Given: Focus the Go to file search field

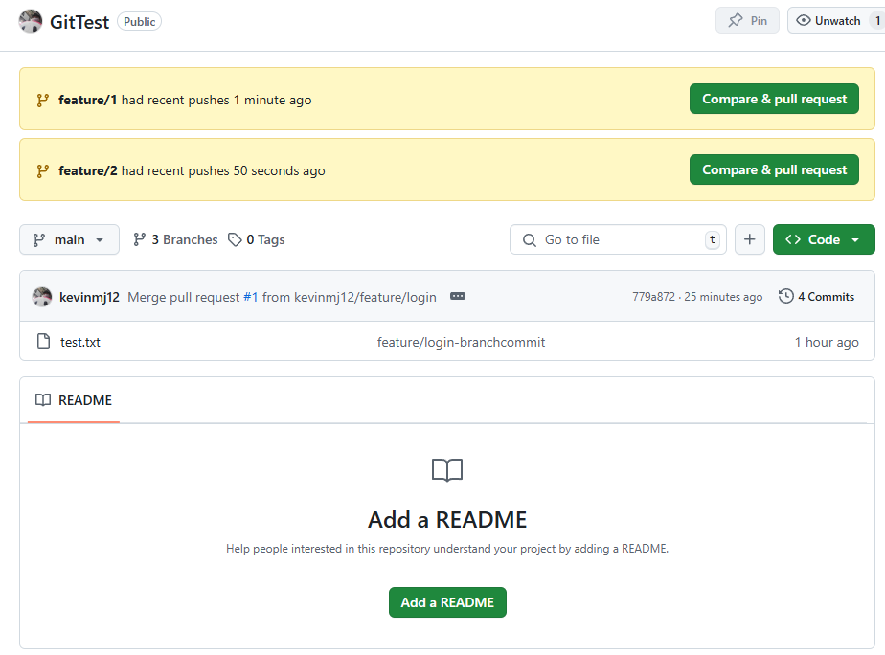Looking at the screenshot, I should click(618, 239).
